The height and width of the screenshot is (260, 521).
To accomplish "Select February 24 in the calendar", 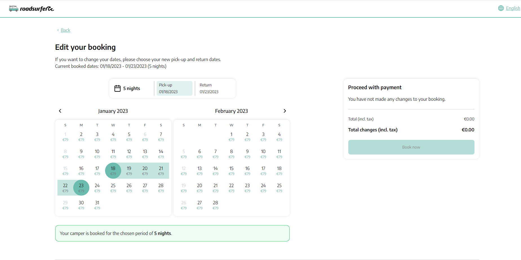I will [x=263, y=188].
